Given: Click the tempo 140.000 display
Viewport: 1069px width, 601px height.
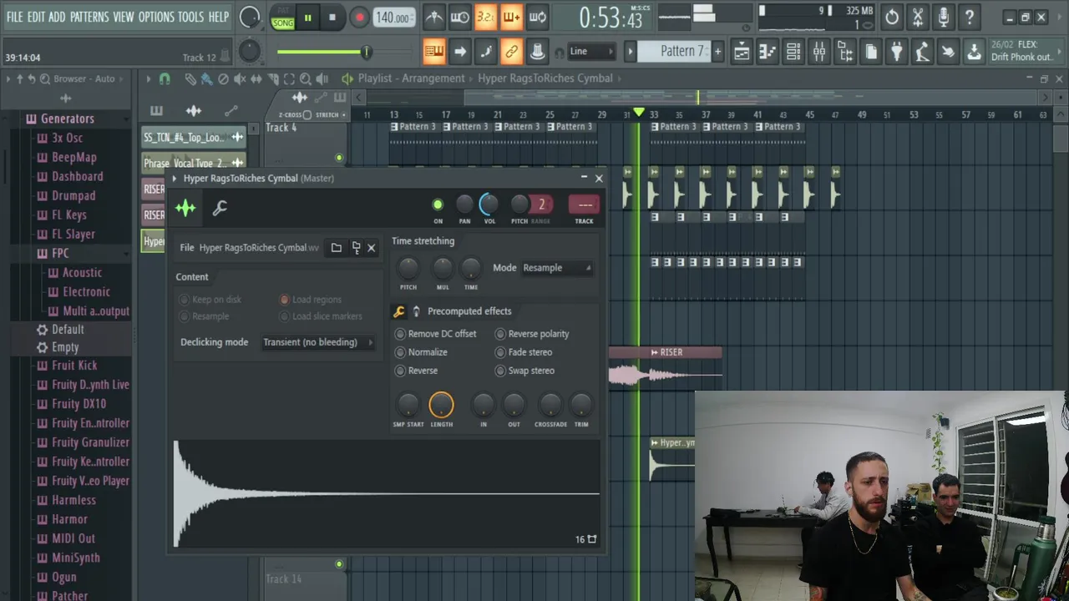Looking at the screenshot, I should (393, 18).
